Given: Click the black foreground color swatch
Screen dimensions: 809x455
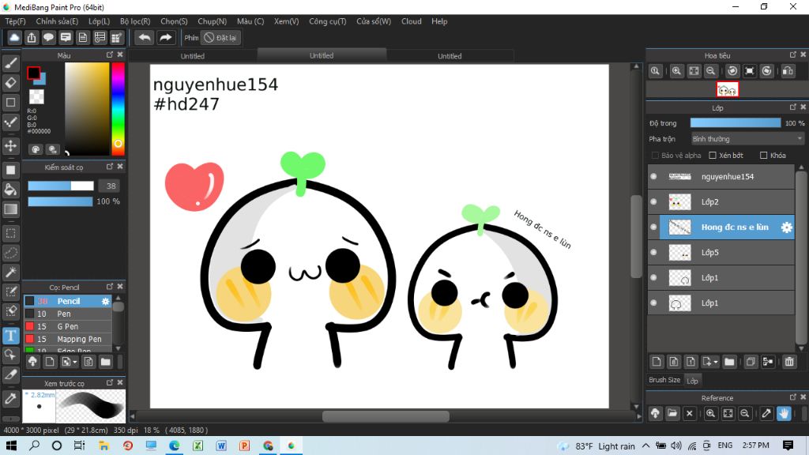Looking at the screenshot, I should [x=33, y=73].
